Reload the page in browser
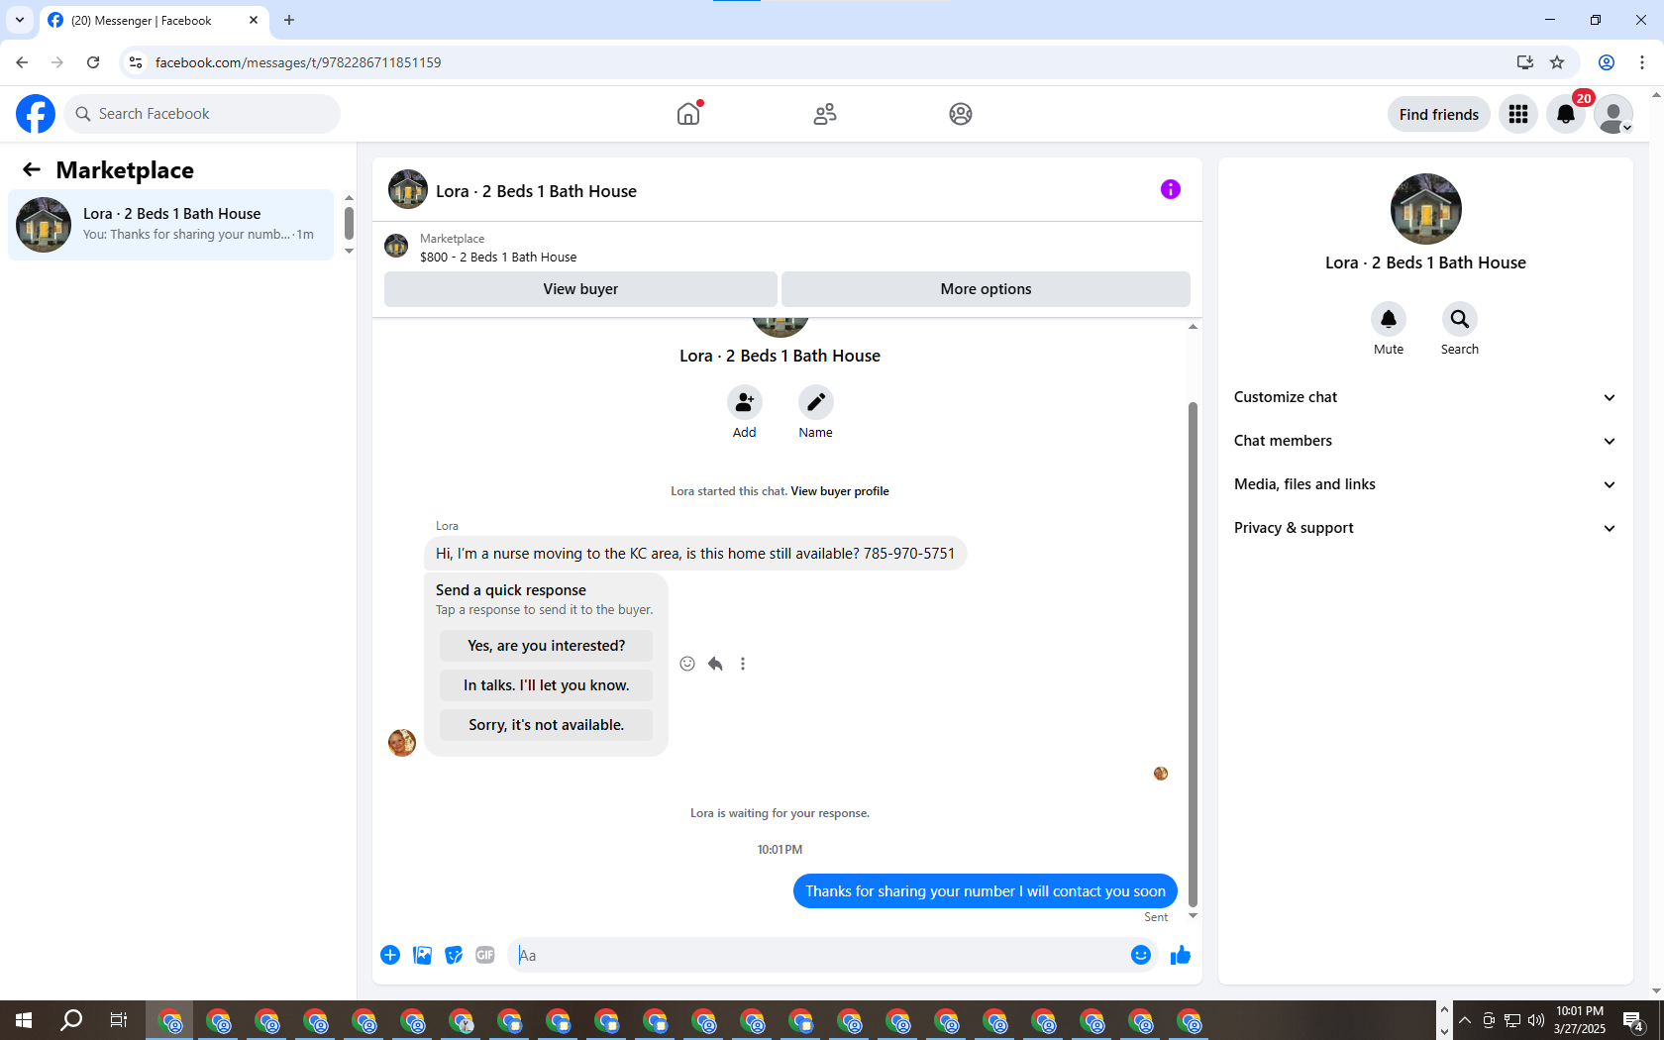The height and width of the screenshot is (1040, 1664). (93, 62)
